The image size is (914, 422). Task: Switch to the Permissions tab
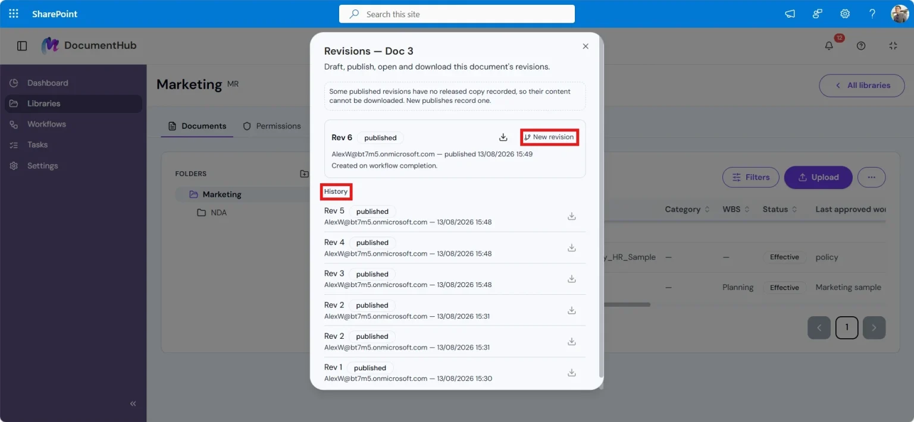pyautogui.click(x=272, y=126)
